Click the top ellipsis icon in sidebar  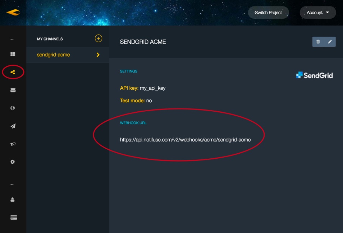12,39
